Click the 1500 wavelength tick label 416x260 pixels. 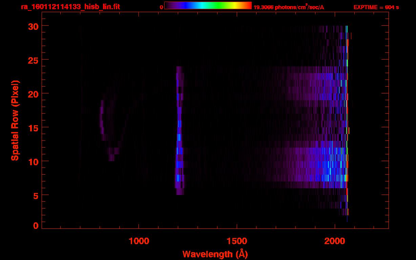(x=237, y=241)
